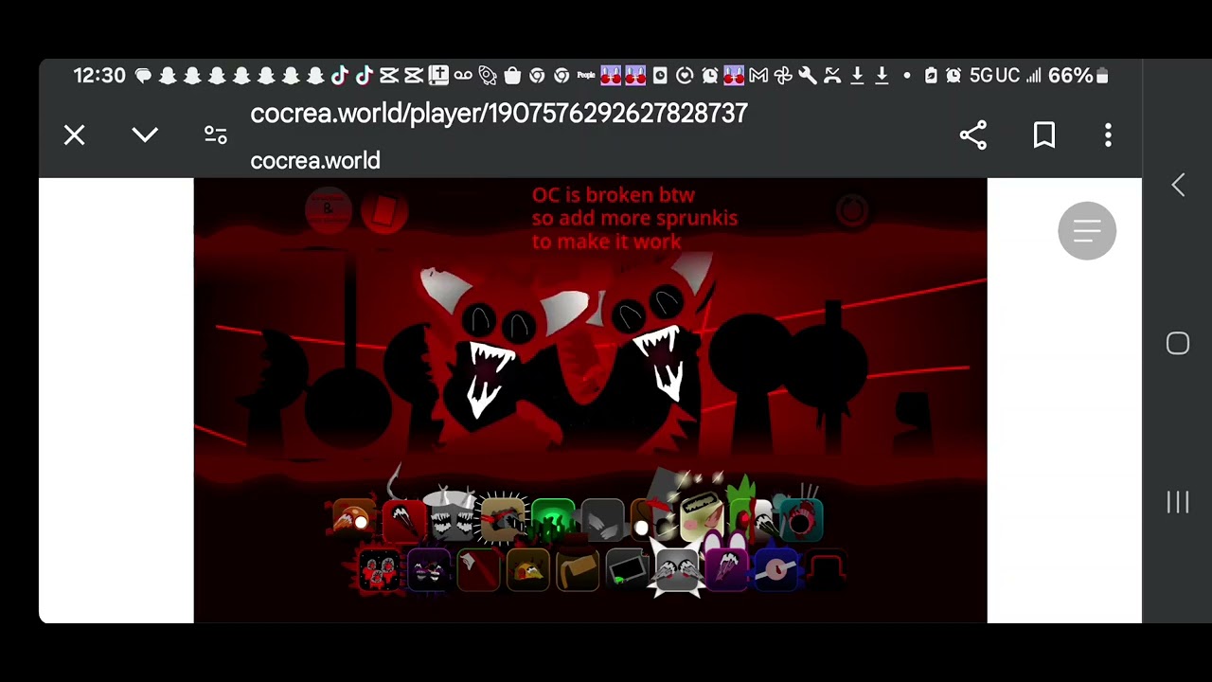The height and width of the screenshot is (682, 1212).
Task: Expand the downward chevron in browser bar
Action: click(145, 135)
